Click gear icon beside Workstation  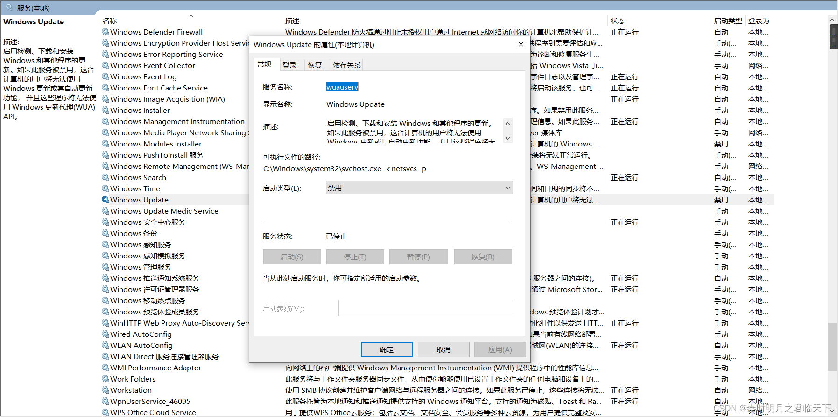[106, 390]
